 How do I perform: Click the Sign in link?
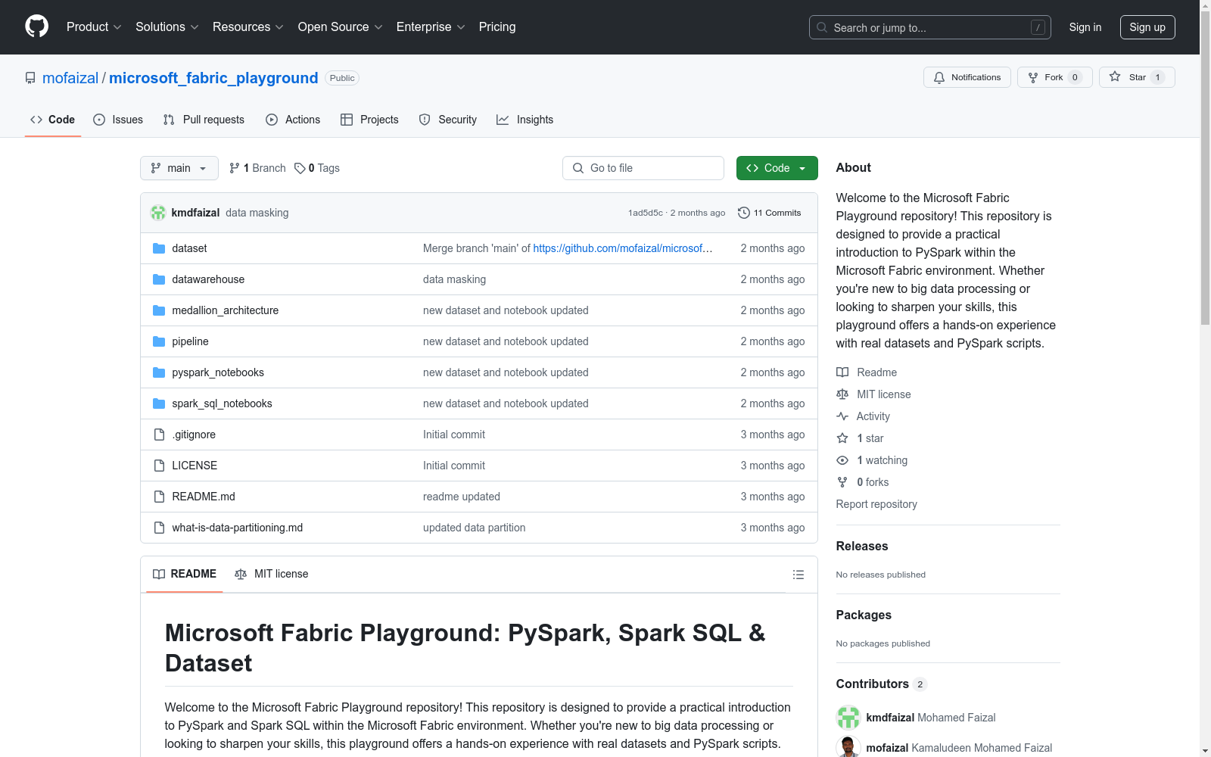pyautogui.click(x=1085, y=27)
